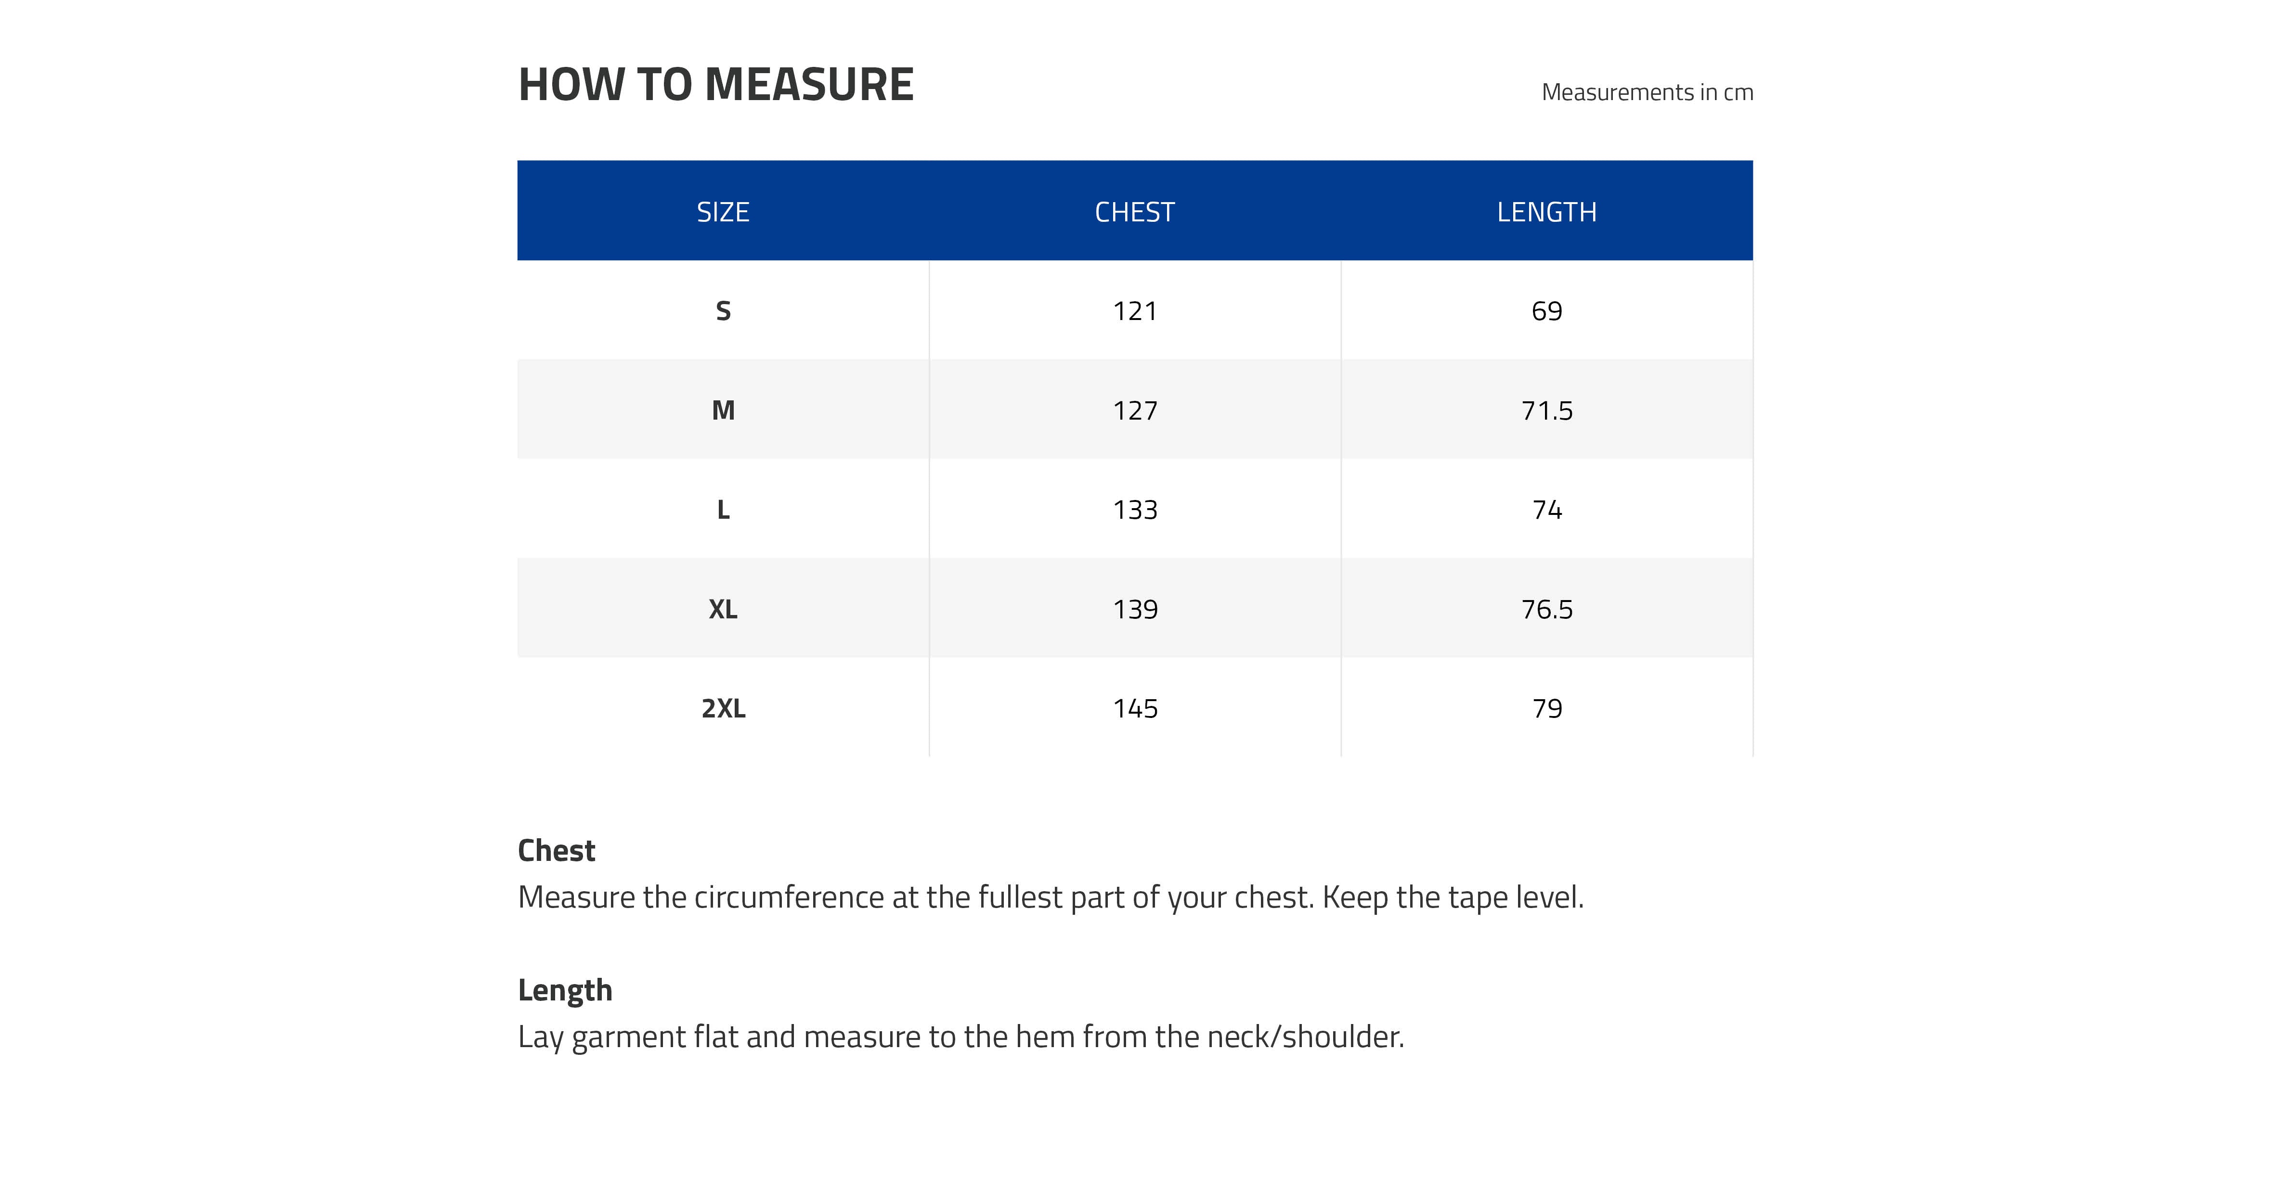Image resolution: width=2271 pixels, height=1191 pixels.
Task: Click chest value 133 for size L
Action: coord(1134,510)
